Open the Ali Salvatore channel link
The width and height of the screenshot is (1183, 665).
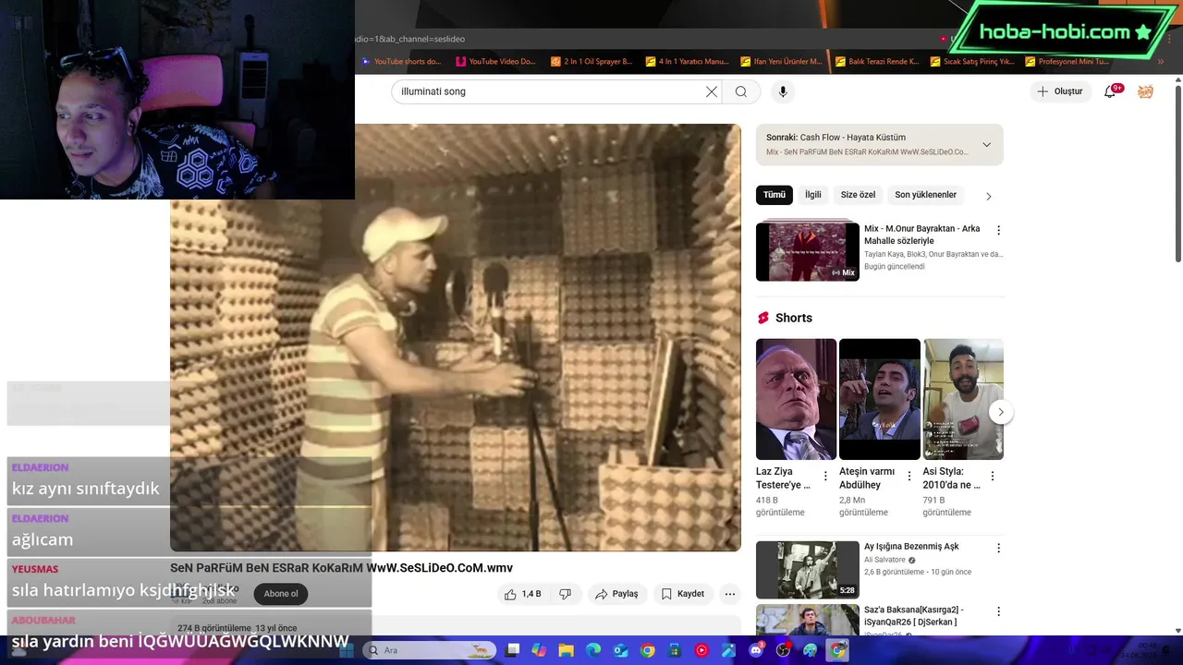click(x=884, y=560)
